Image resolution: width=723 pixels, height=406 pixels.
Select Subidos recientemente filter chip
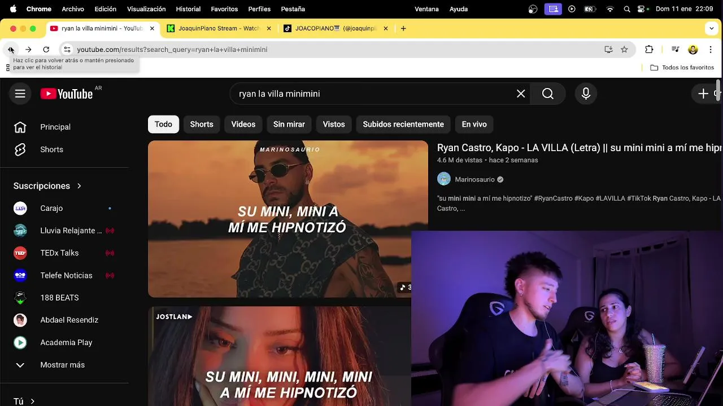click(x=403, y=124)
